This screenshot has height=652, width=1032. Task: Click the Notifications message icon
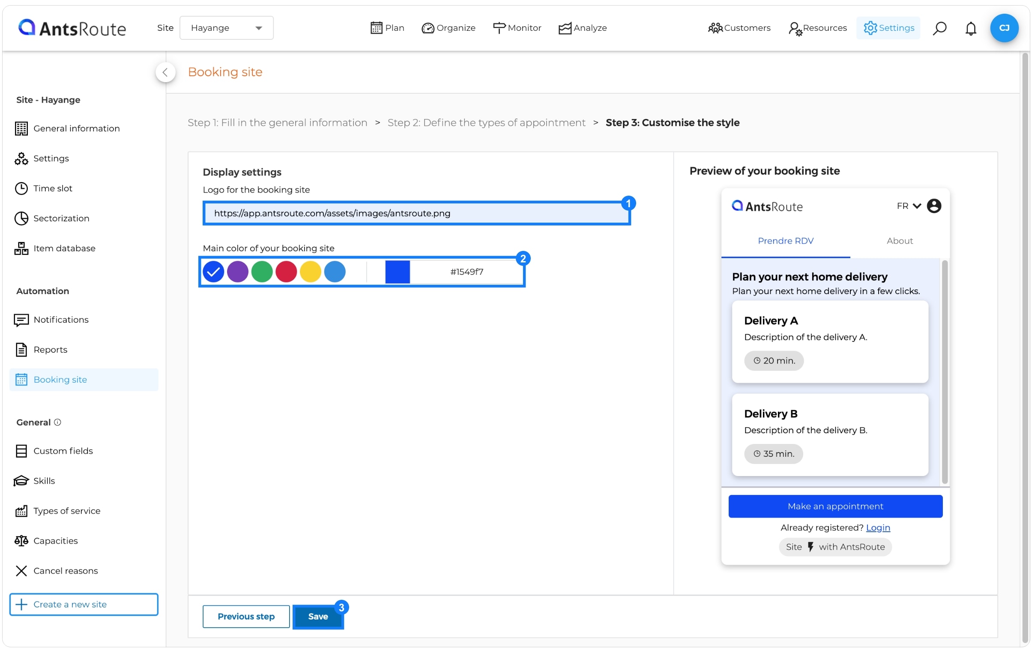pos(21,320)
